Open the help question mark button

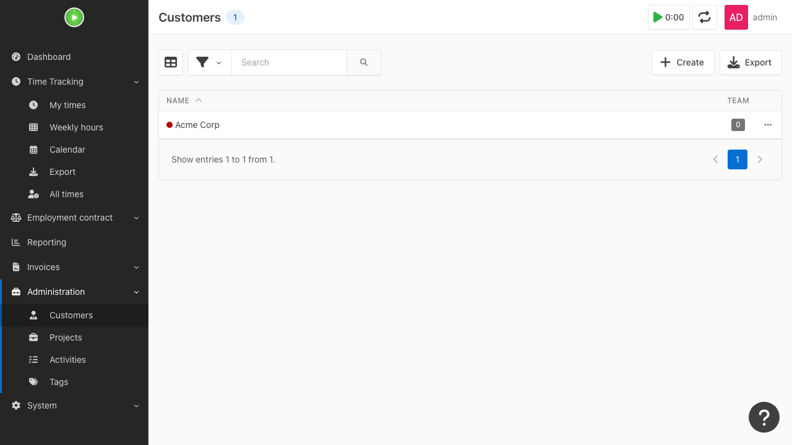pyautogui.click(x=764, y=417)
